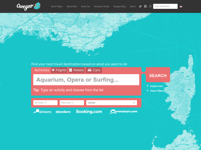201x150 pixels.
Task: Open the Google Plus icon in header
Action: point(150,6)
